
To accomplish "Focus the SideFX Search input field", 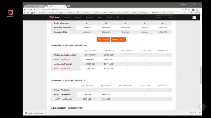I will (x=163, y=17).
